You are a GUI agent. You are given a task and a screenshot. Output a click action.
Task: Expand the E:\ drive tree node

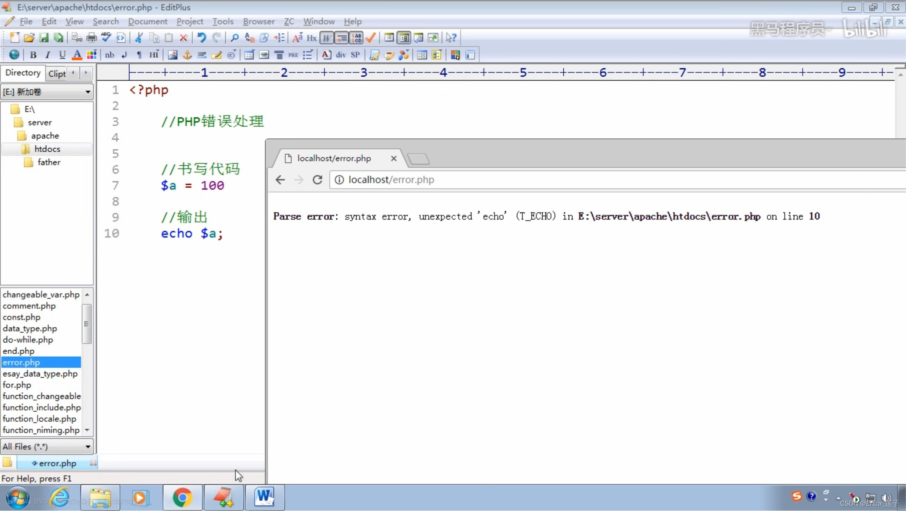point(29,109)
